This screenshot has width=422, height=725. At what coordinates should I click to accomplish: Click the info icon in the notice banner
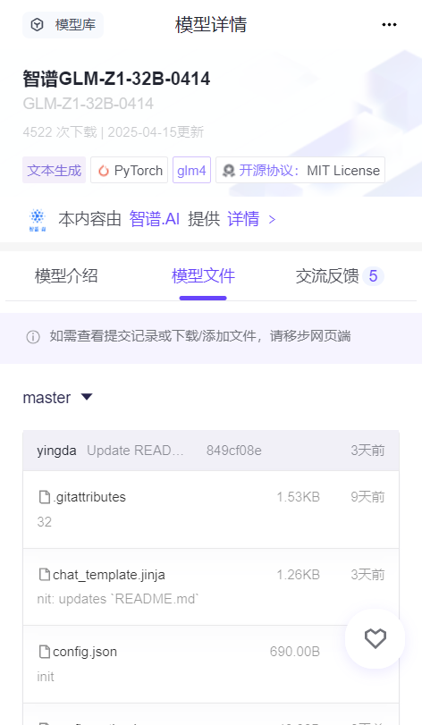click(x=33, y=337)
